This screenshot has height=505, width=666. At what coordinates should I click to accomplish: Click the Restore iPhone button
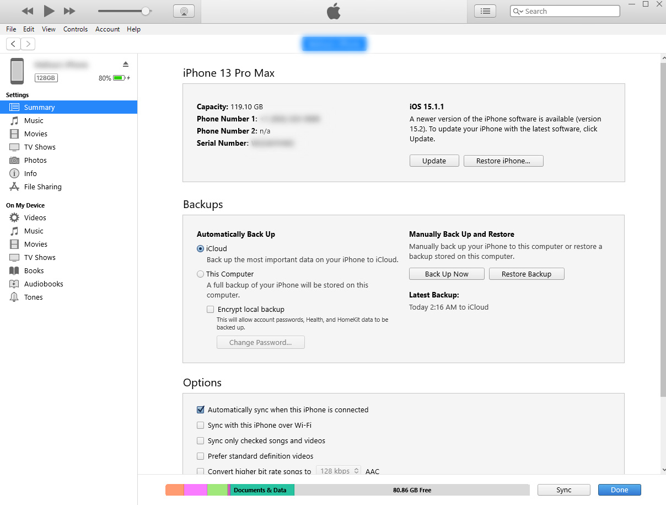point(503,161)
